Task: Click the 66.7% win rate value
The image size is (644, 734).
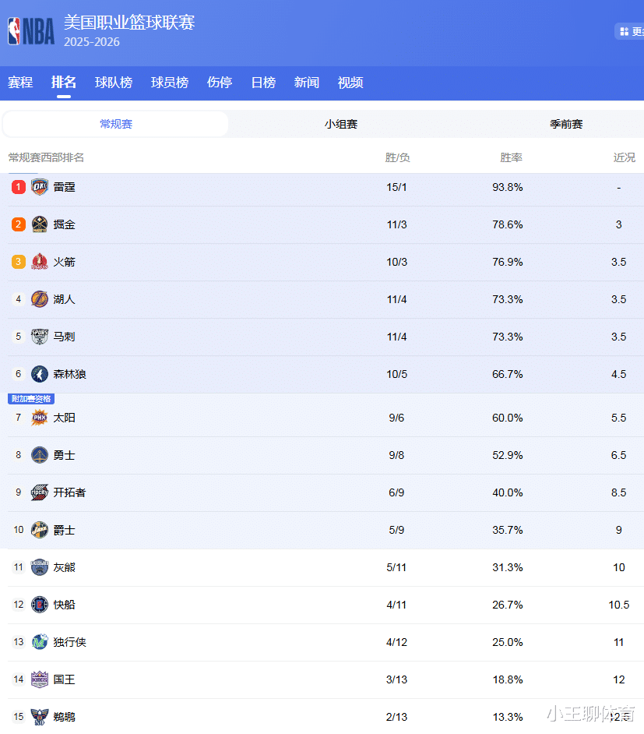Action: point(508,375)
